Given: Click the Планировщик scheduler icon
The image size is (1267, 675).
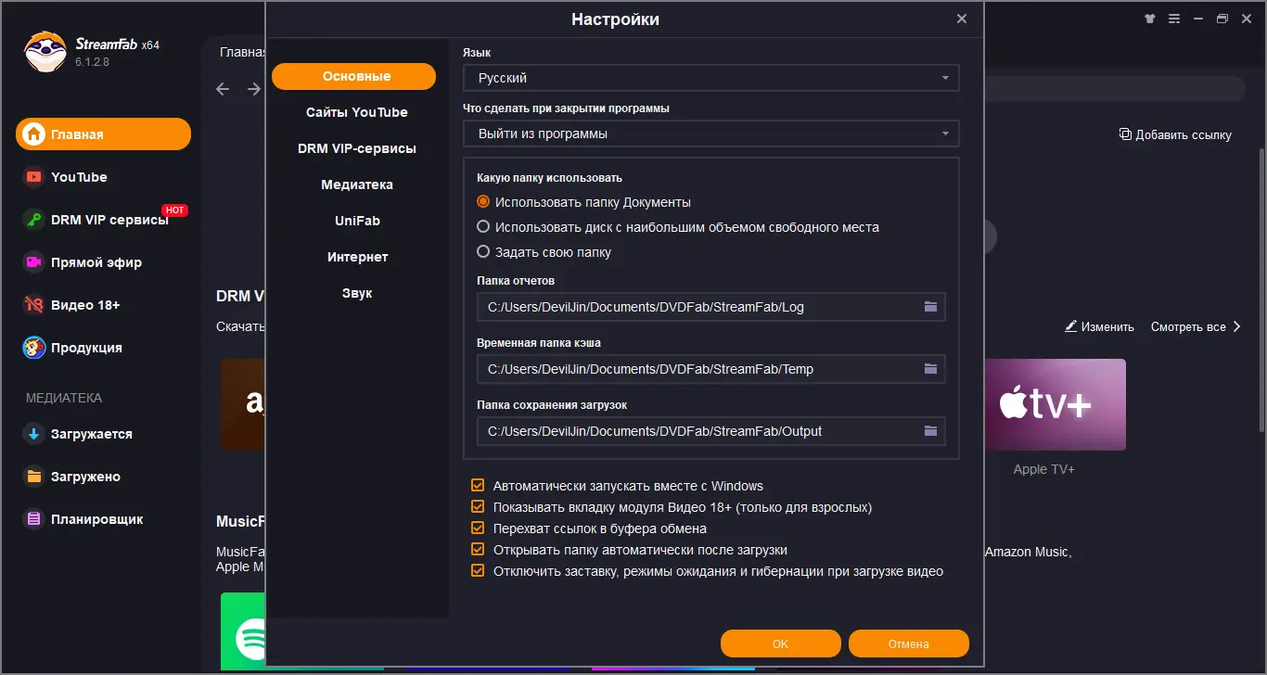Looking at the screenshot, I should tap(34, 519).
